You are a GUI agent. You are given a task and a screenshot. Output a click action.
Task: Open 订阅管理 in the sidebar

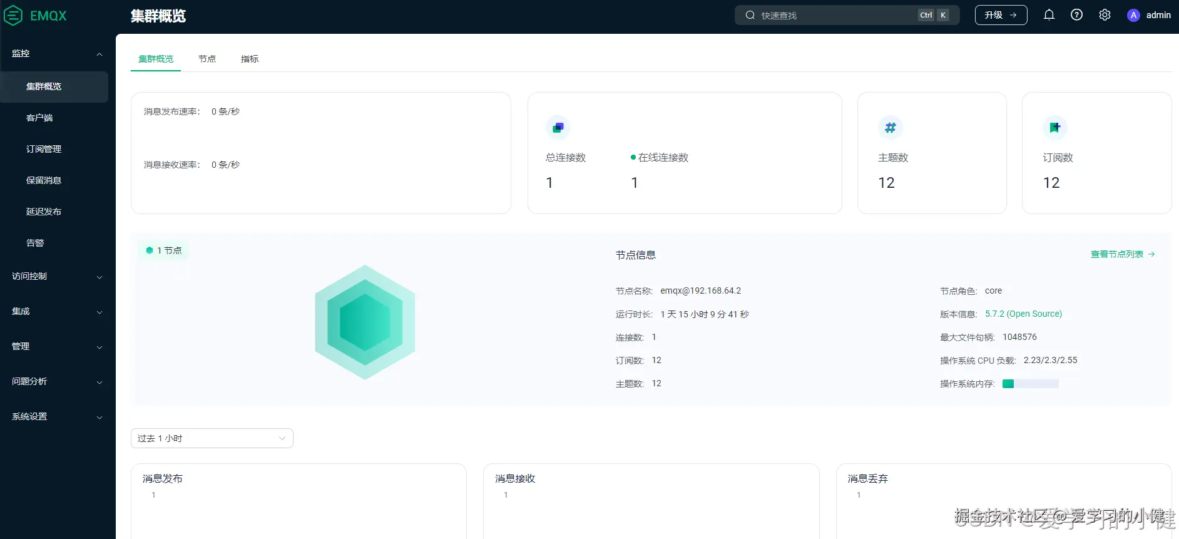coord(44,149)
